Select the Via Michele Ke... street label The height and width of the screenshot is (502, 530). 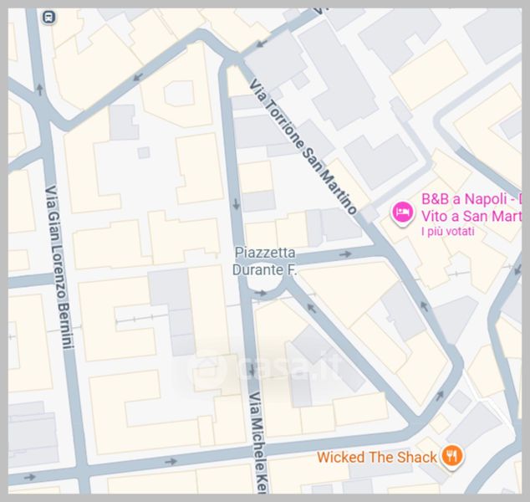(x=258, y=443)
